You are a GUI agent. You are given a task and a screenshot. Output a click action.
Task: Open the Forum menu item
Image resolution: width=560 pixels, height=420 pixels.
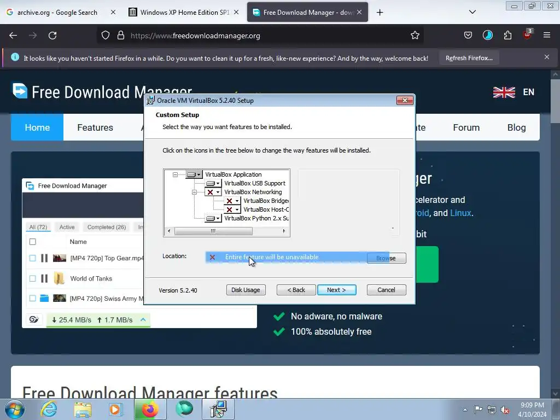tap(466, 127)
